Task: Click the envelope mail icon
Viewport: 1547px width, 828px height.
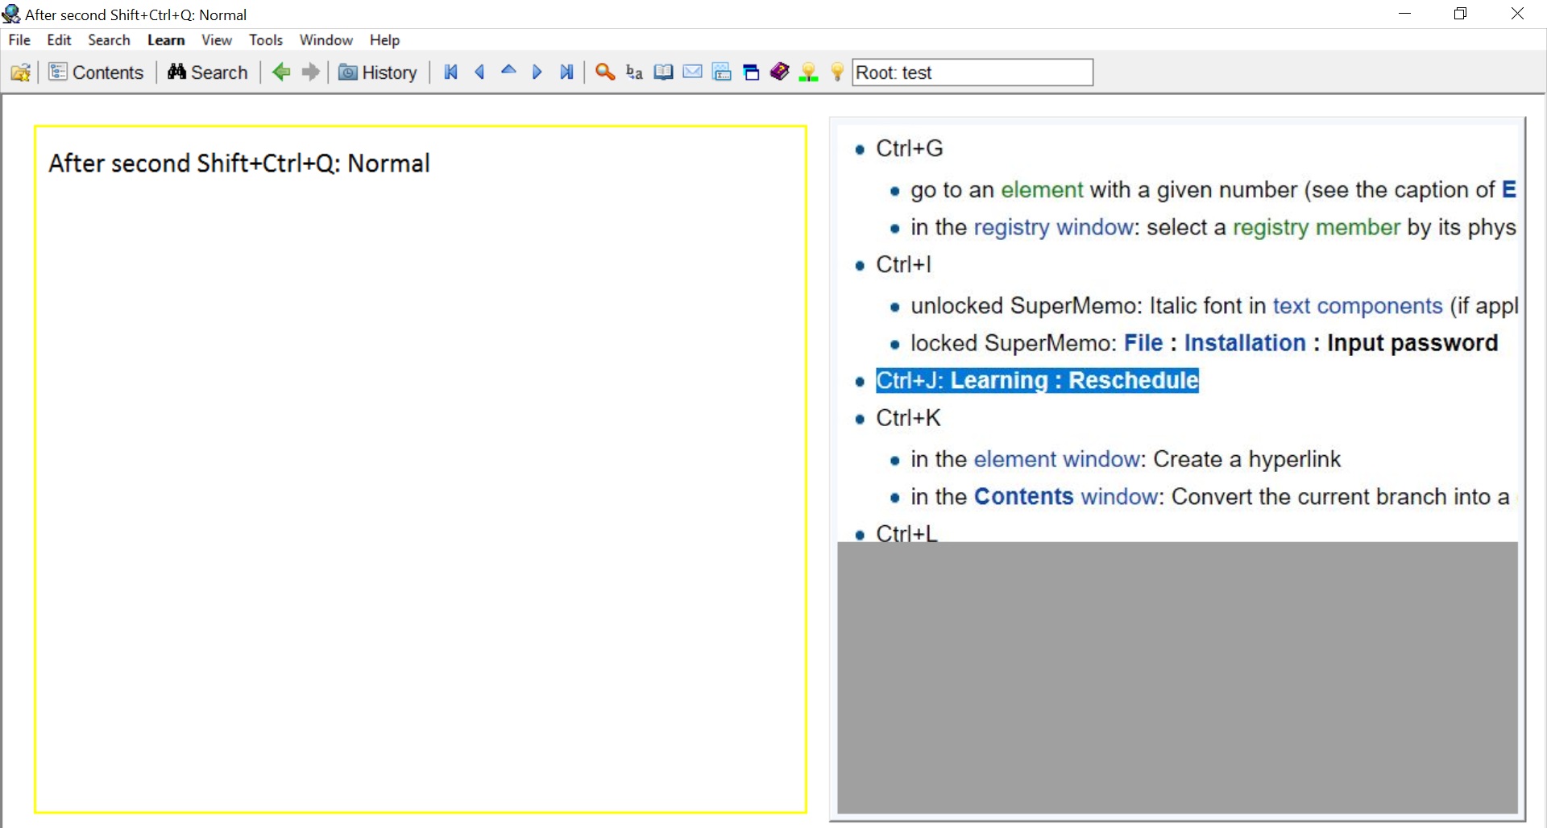Action: coord(692,72)
